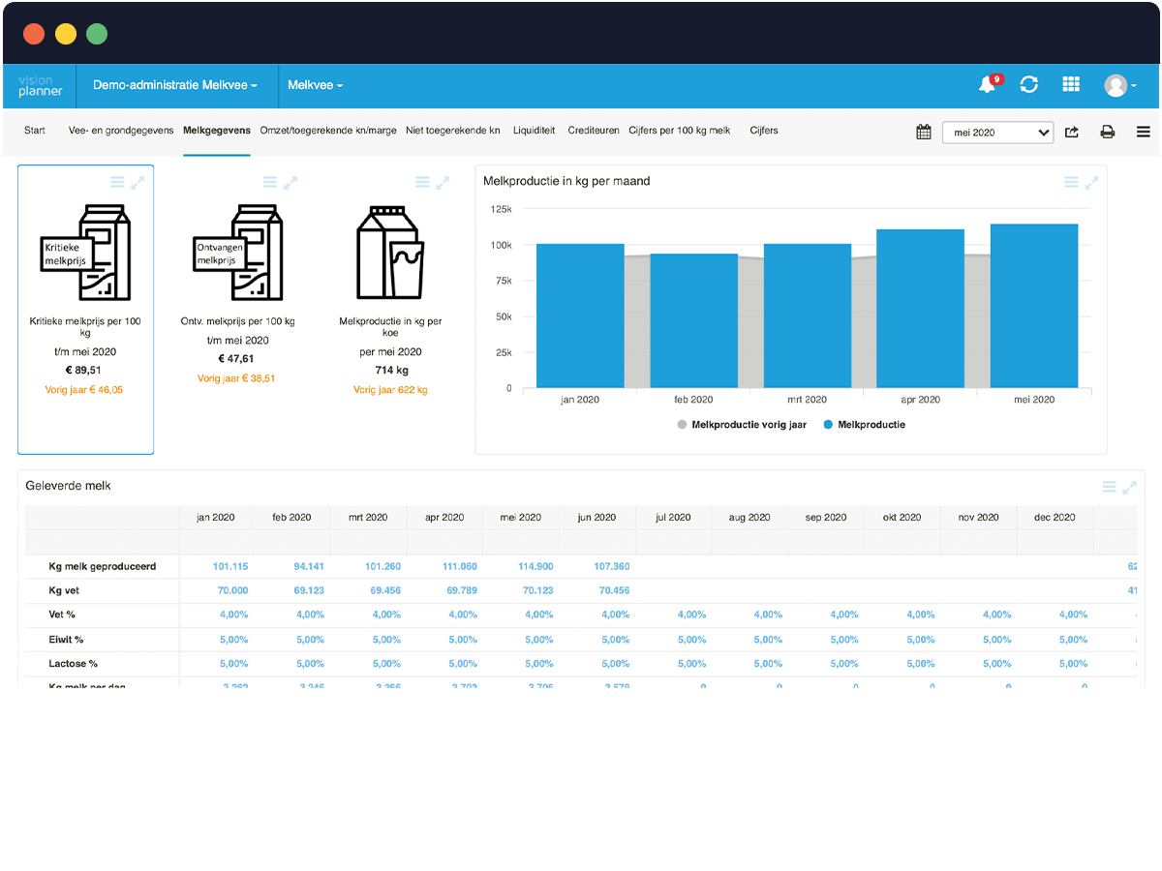Open the notifications bell icon

[988, 85]
